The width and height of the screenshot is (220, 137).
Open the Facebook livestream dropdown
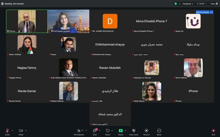tap(187, 4)
